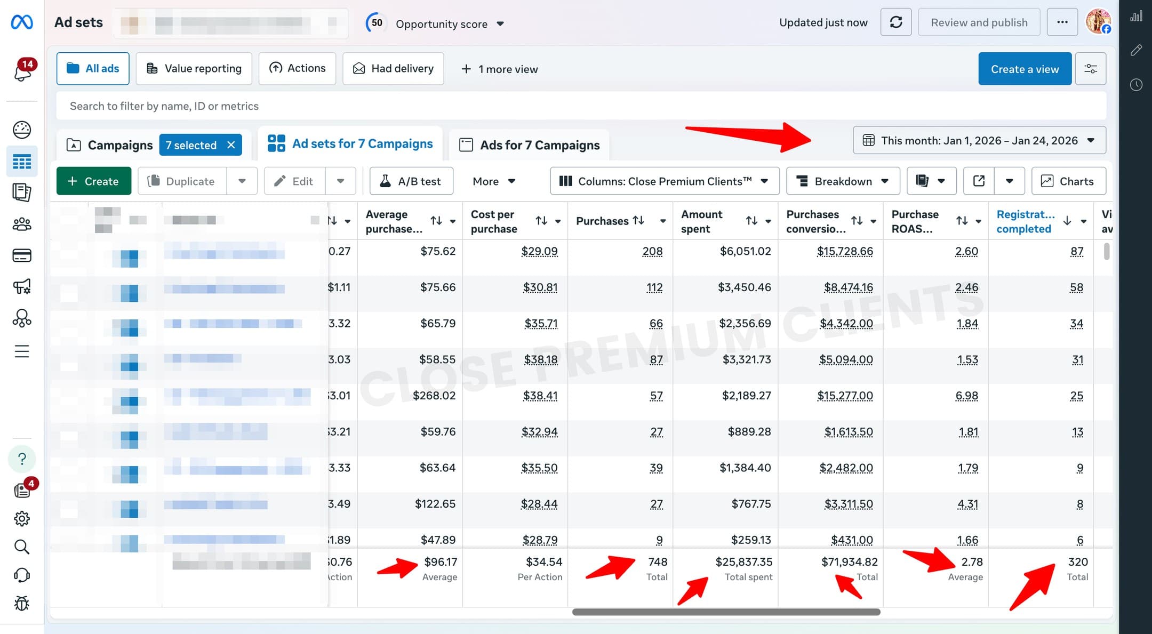
Task: Select the Value reporting view tab
Action: 194,68
